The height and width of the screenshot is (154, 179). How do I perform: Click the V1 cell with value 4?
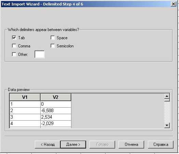tap(25, 124)
